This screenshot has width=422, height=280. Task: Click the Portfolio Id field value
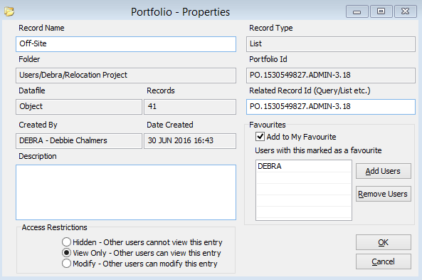[331, 76]
